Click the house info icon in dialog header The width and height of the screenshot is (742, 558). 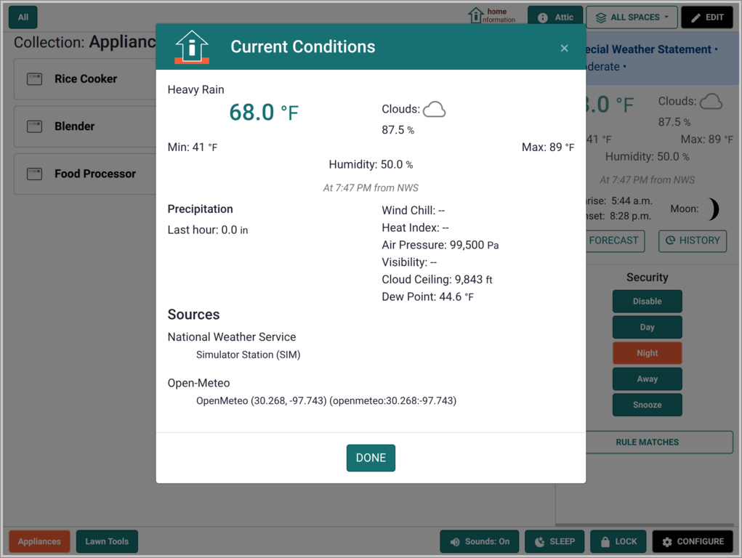192,46
